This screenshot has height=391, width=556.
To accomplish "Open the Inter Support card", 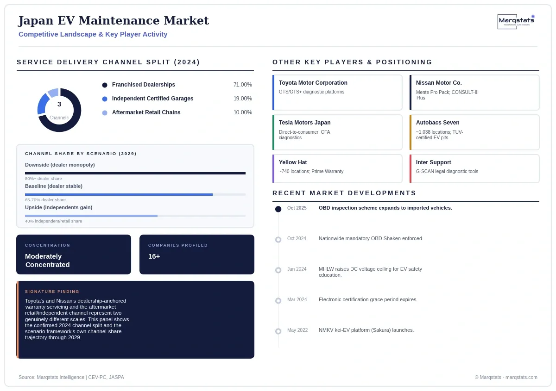I will point(474,168).
